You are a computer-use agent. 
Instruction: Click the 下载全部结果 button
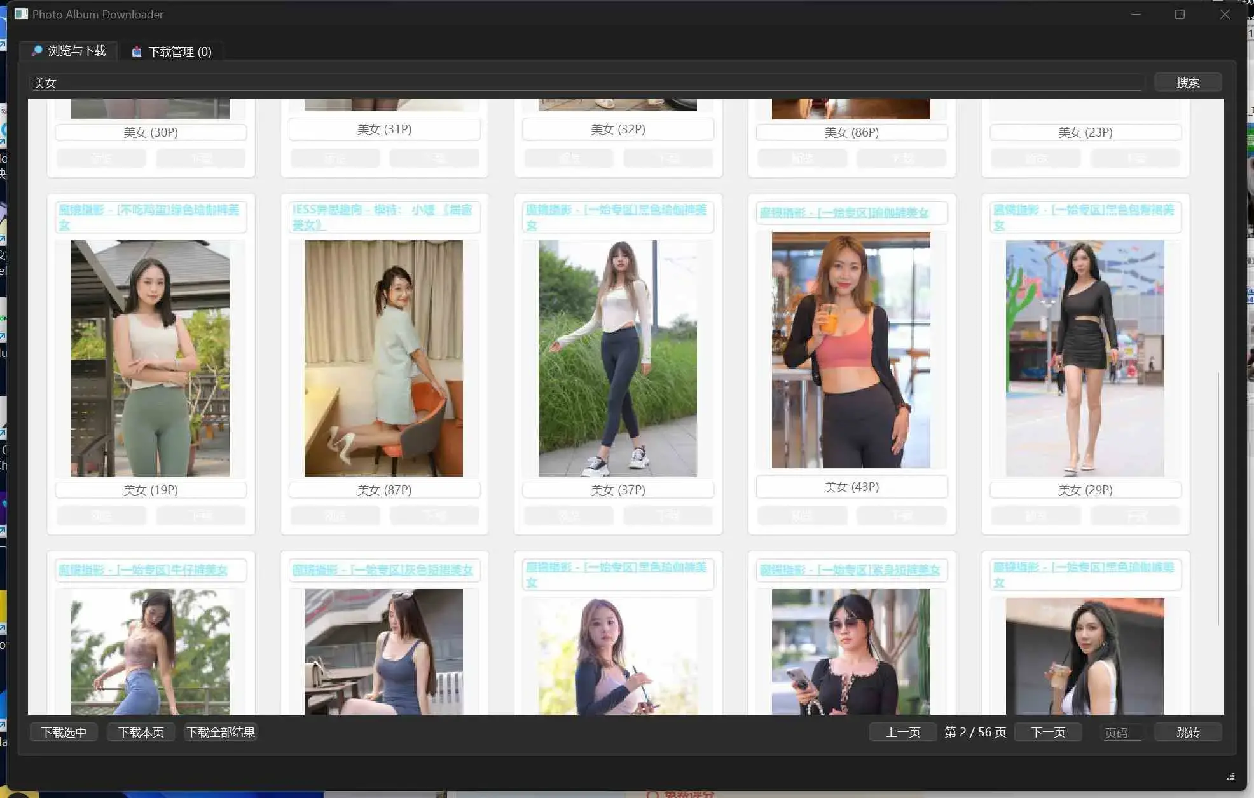click(x=220, y=732)
